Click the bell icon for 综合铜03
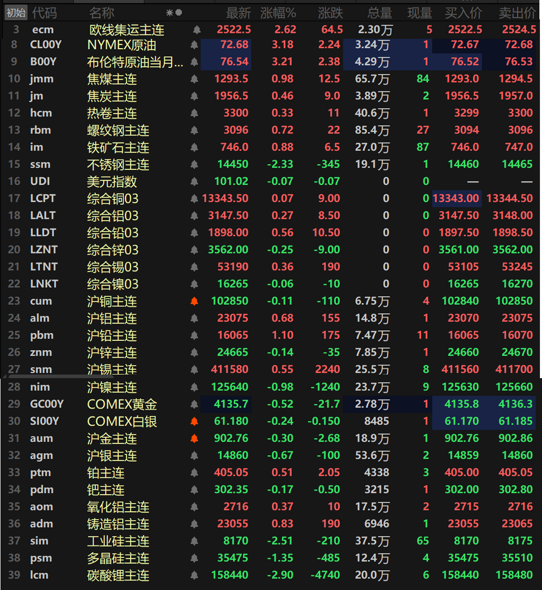Viewport: 542px width, 590px height. pyautogui.click(x=194, y=198)
